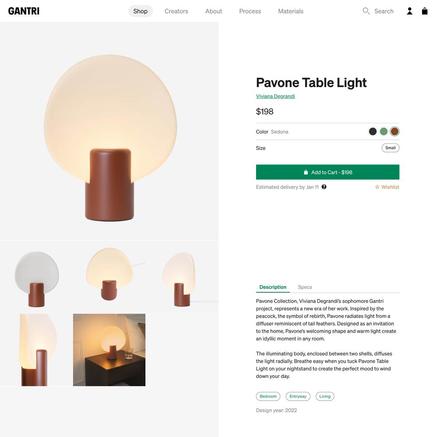Select the black color swatch
This screenshot has height=437, width=437.
coord(373,131)
